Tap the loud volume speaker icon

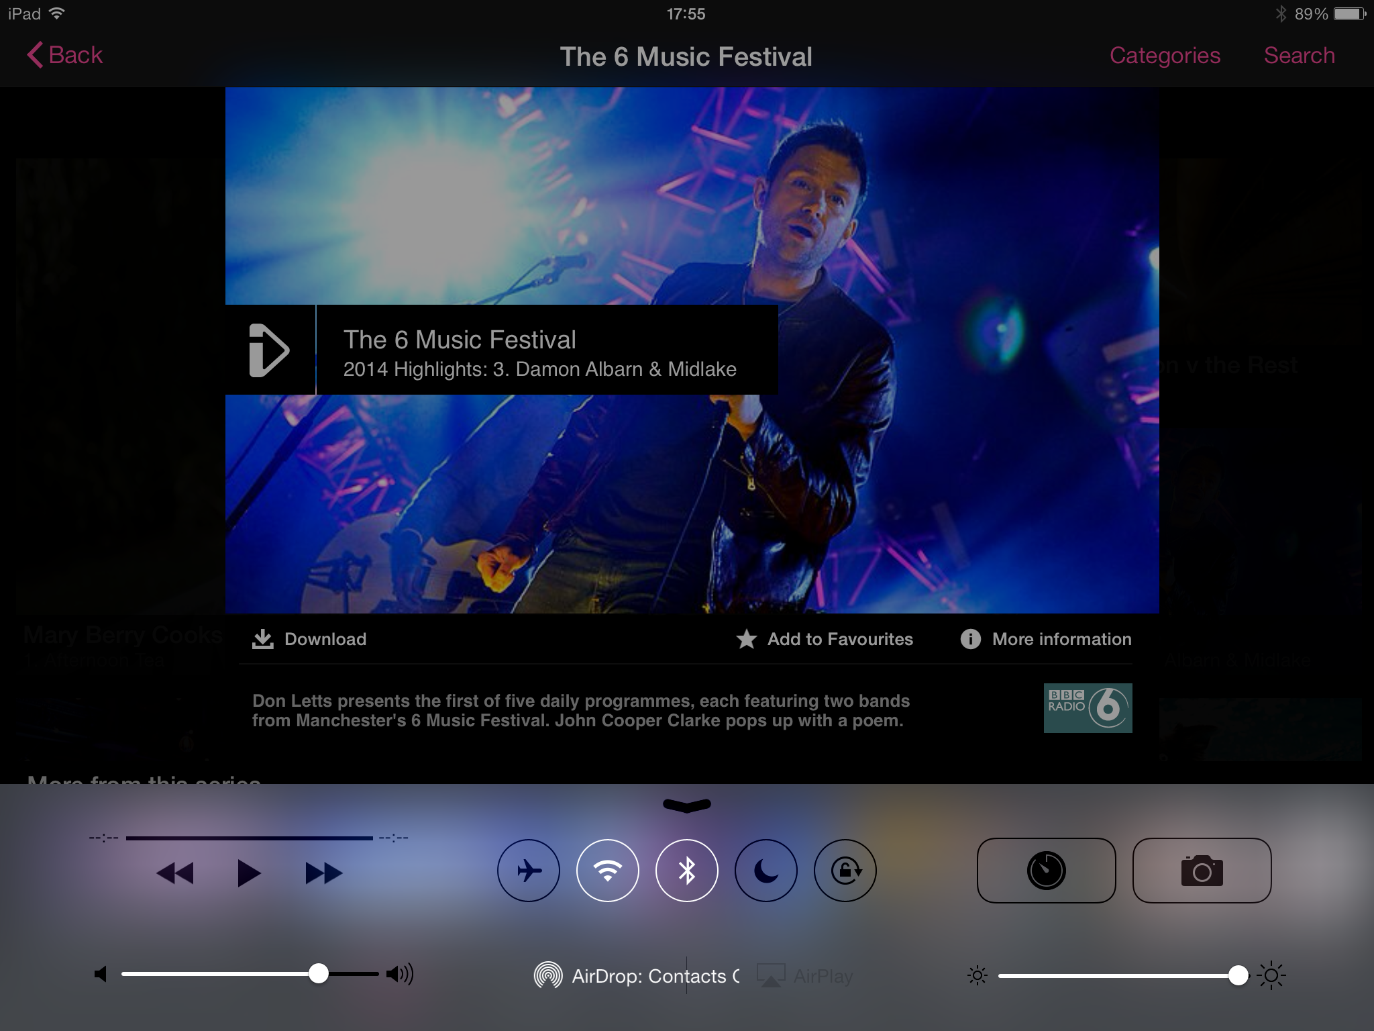click(x=400, y=974)
